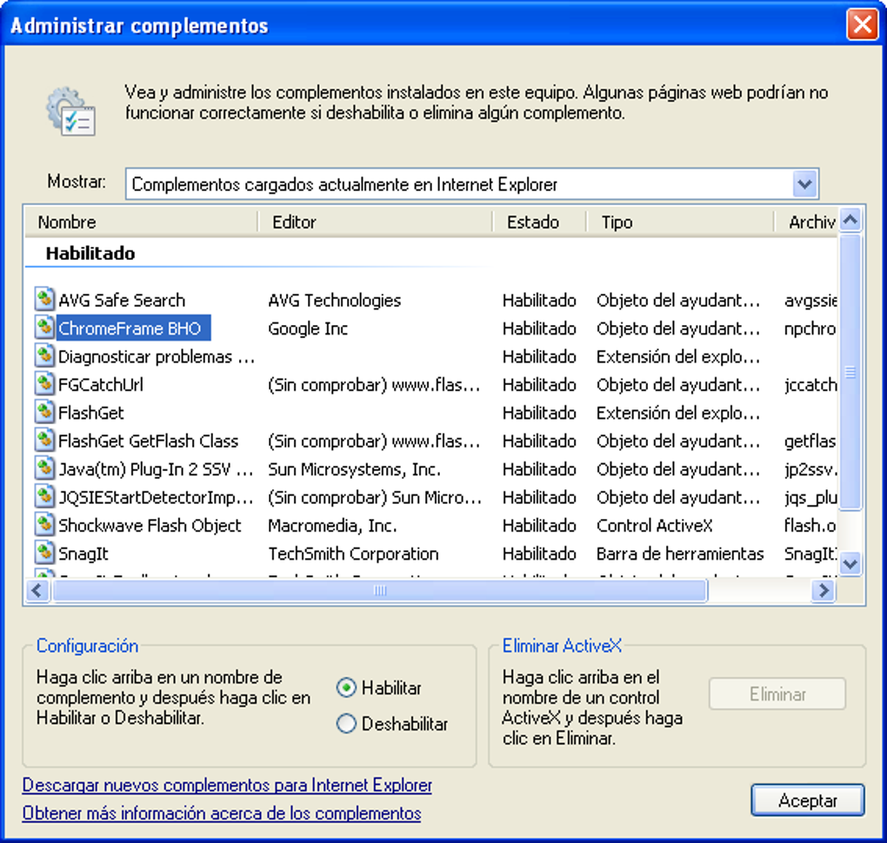Open Descargar nuevos complementos link
This screenshot has height=843, width=887.
point(227,785)
